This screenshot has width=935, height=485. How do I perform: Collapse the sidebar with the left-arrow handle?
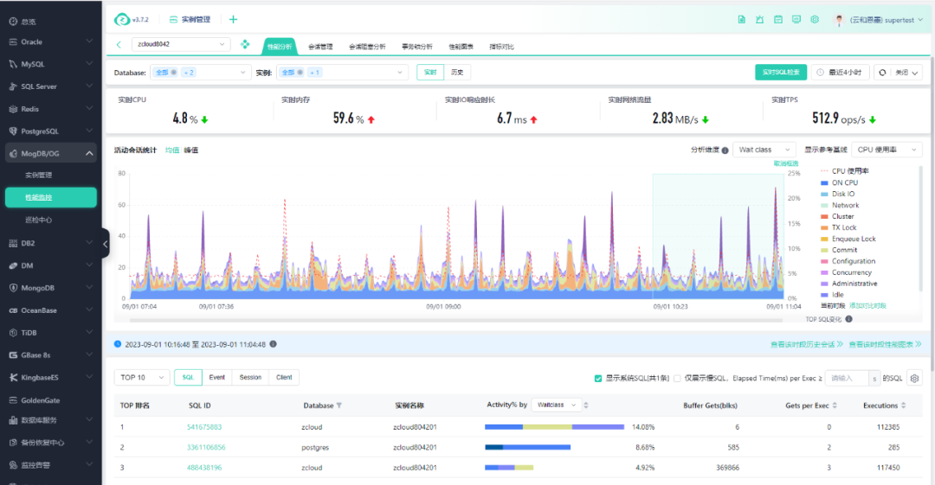[106, 244]
